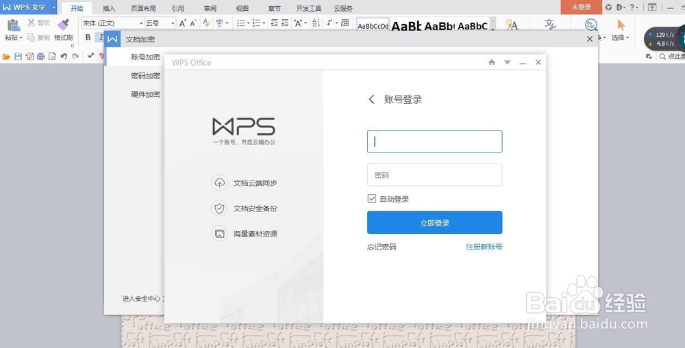Click the account username input field
685x348 pixels.
435,142
